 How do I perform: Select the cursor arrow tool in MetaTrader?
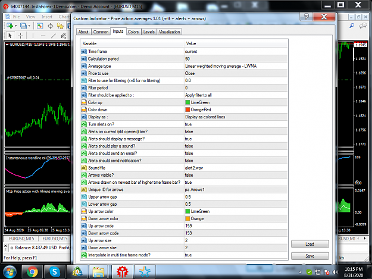10,36
